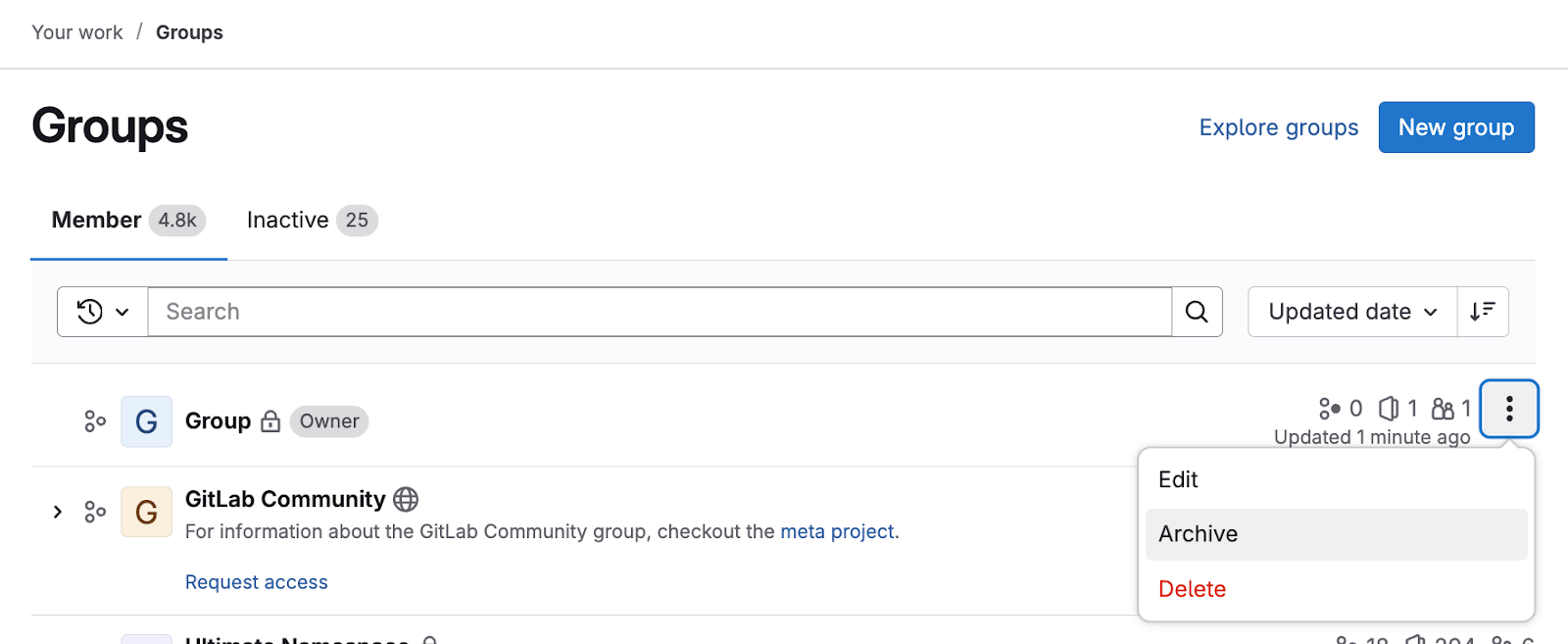
Task: Select Edit from the actions menu
Action: click(x=1178, y=479)
